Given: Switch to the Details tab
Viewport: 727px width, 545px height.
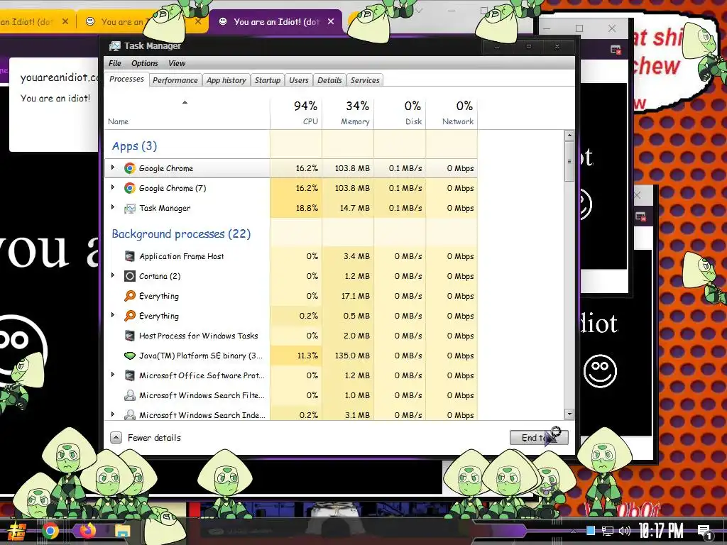Looking at the screenshot, I should tap(329, 80).
